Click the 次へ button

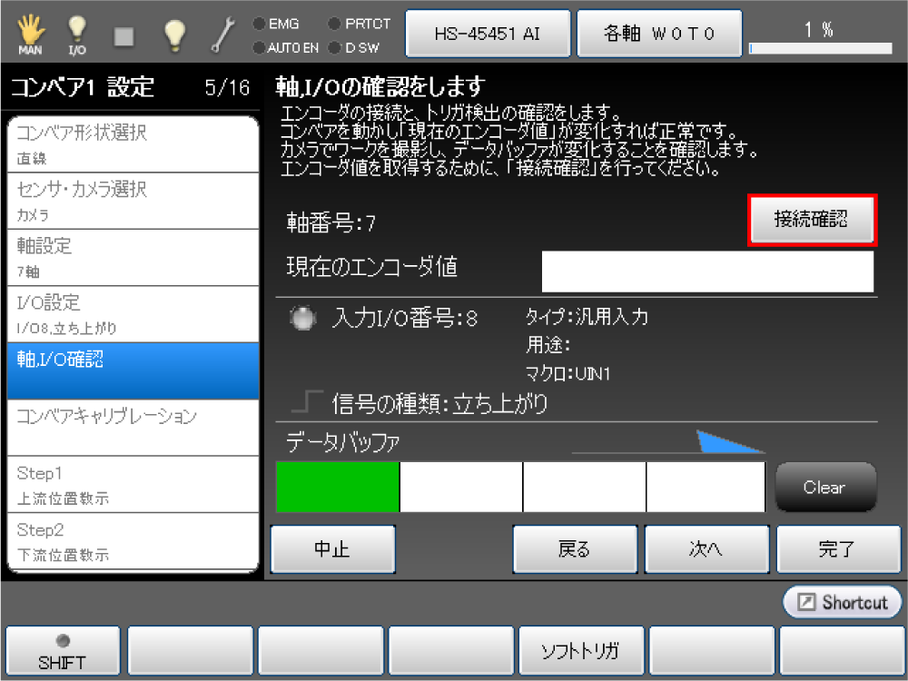(x=706, y=549)
